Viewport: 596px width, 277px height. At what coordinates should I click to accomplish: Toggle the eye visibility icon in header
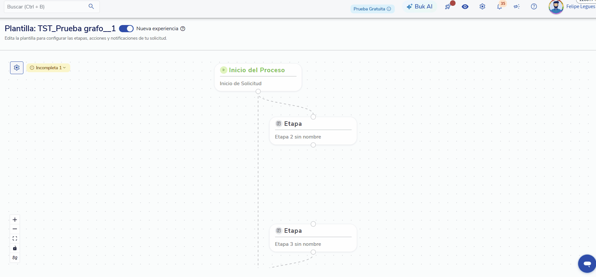click(465, 7)
